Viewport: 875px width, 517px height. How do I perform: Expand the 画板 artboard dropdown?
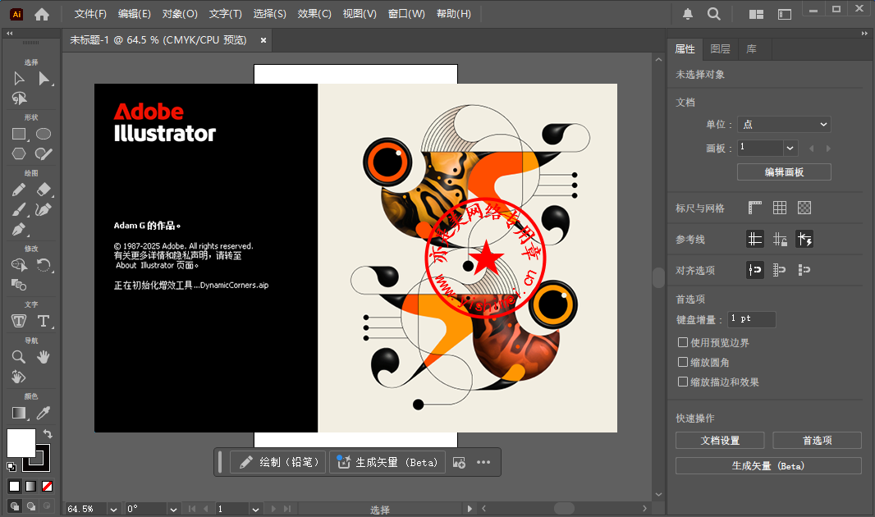tap(790, 149)
